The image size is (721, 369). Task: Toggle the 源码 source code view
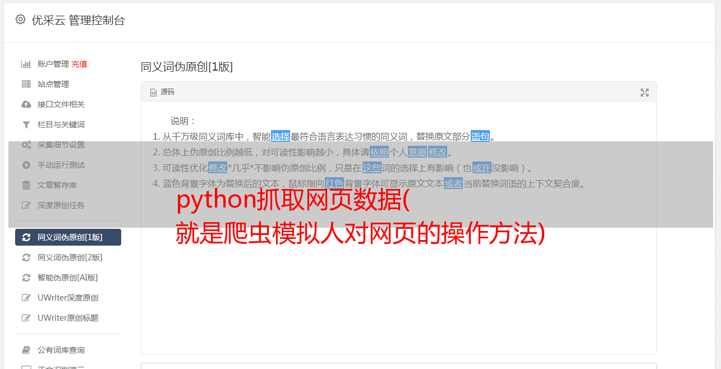[162, 92]
